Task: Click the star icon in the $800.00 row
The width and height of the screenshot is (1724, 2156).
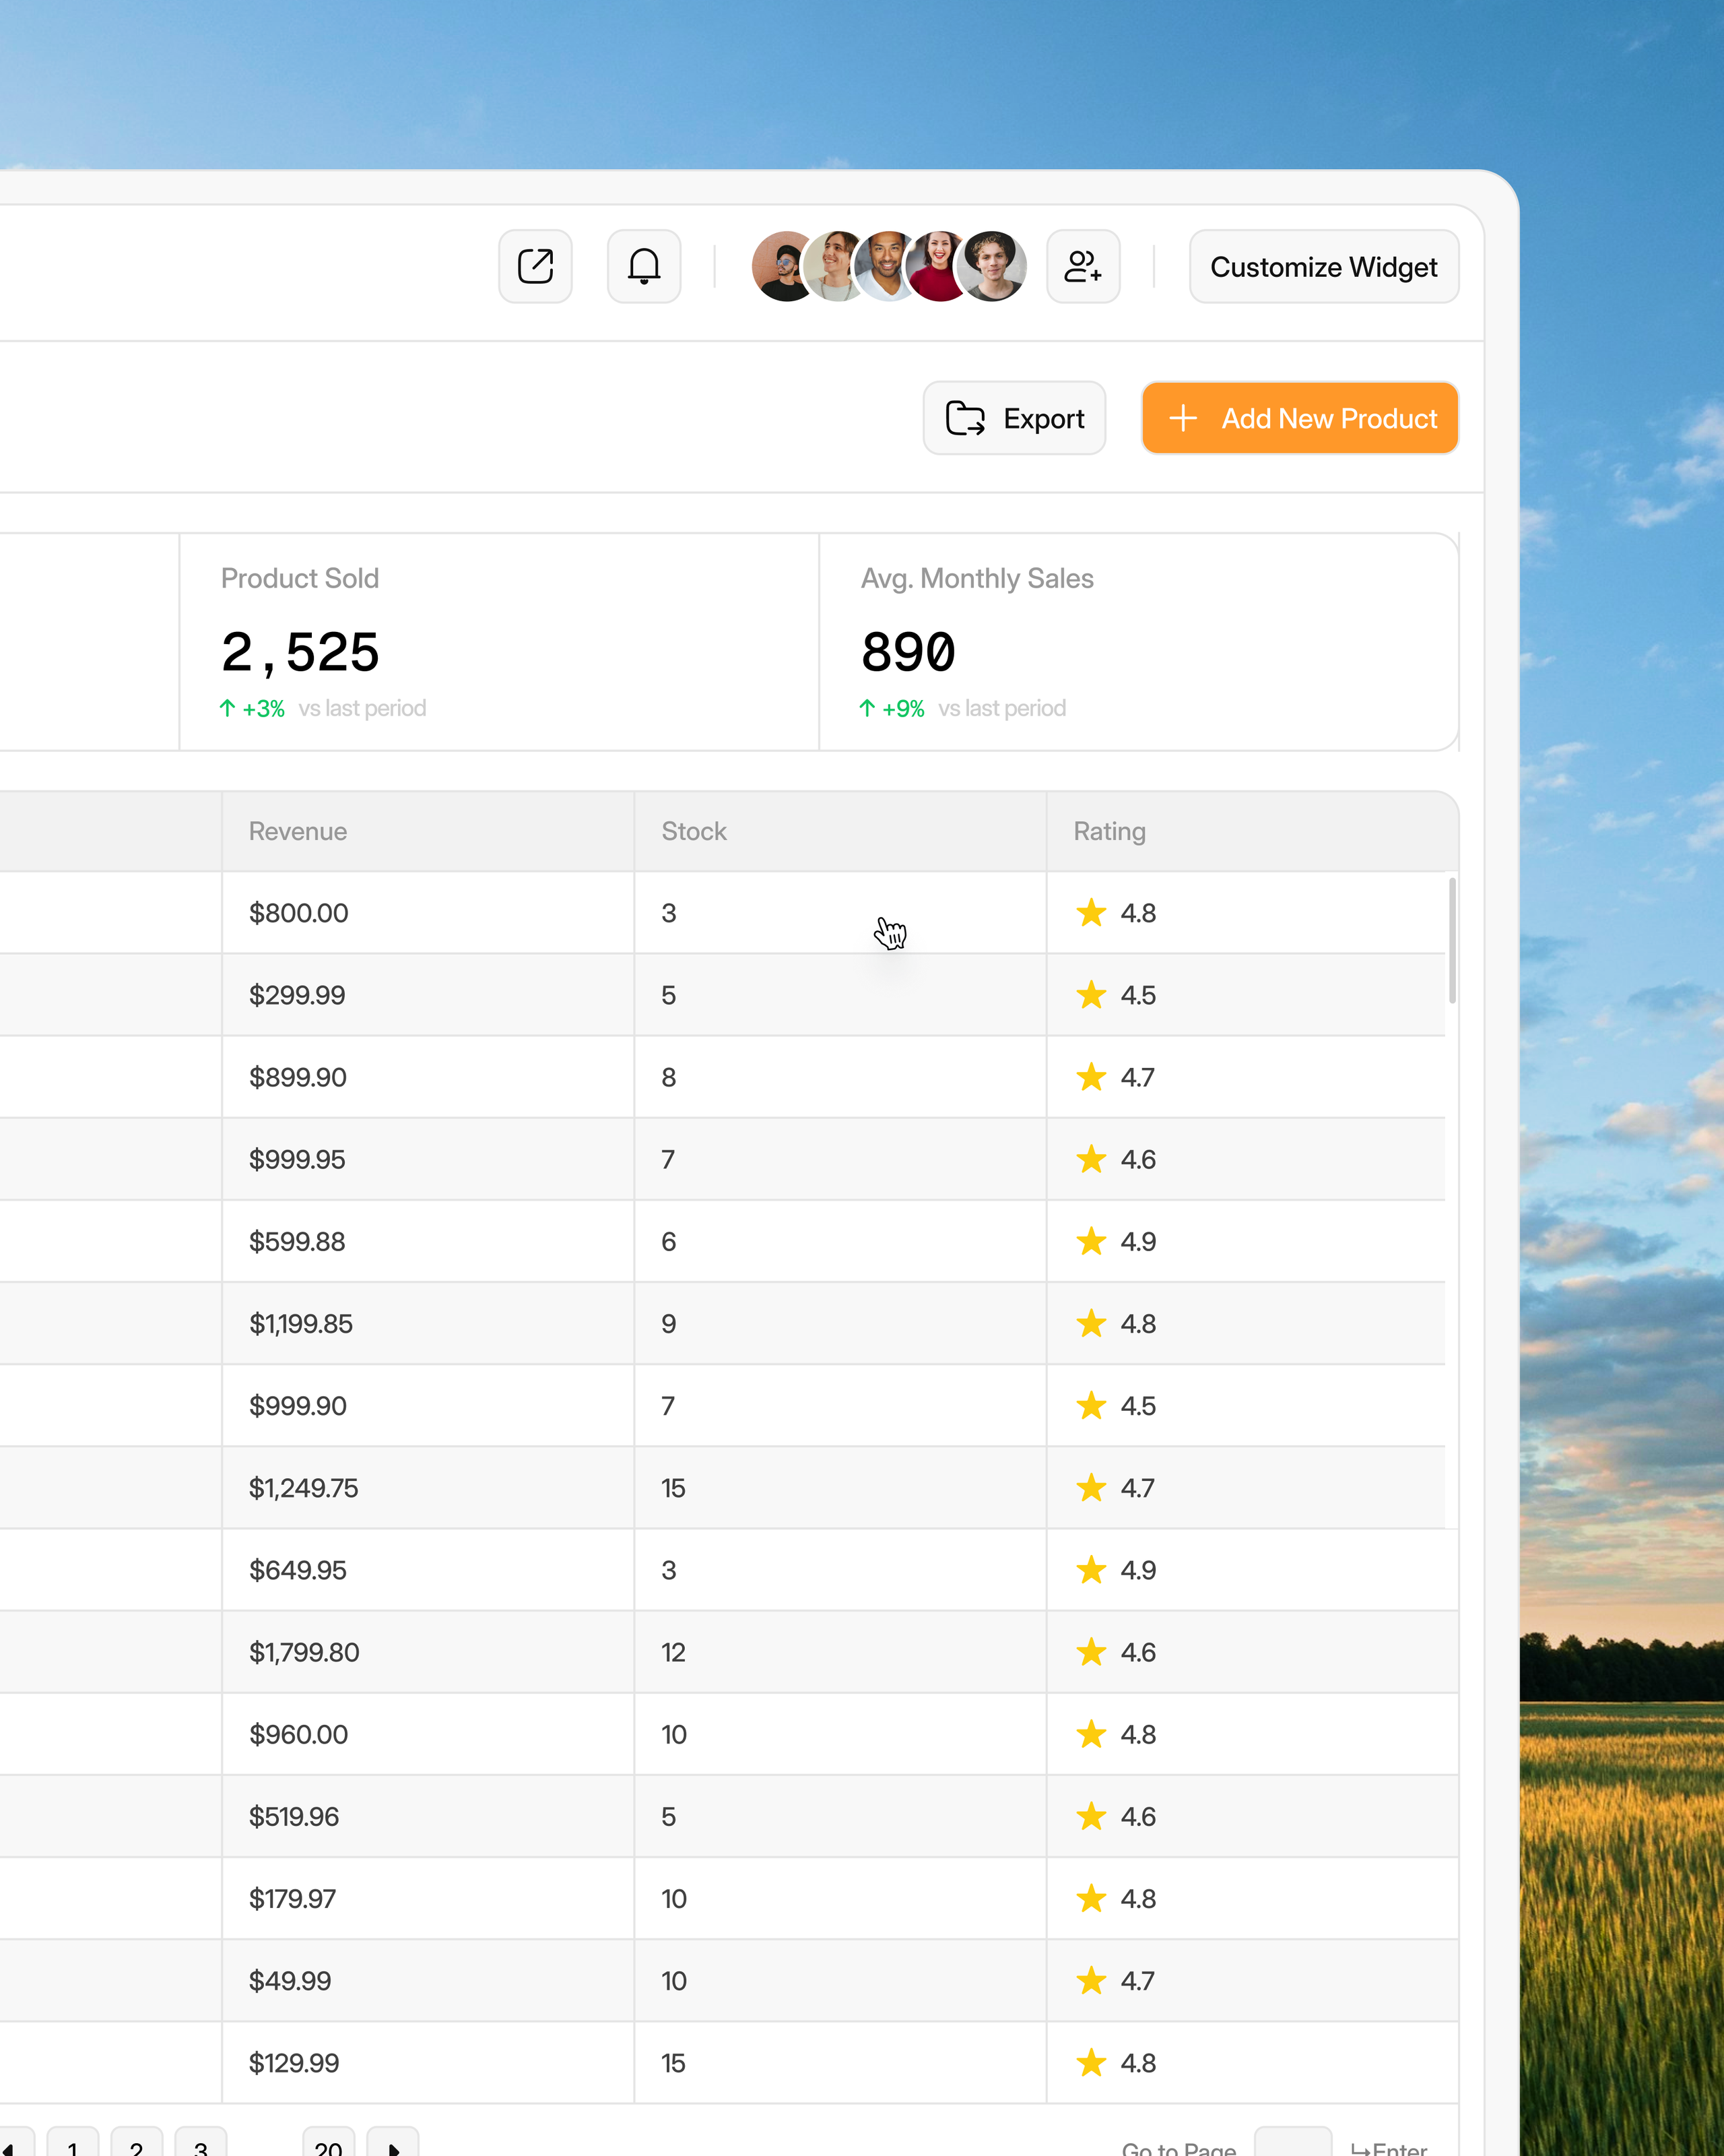Action: click(1090, 912)
